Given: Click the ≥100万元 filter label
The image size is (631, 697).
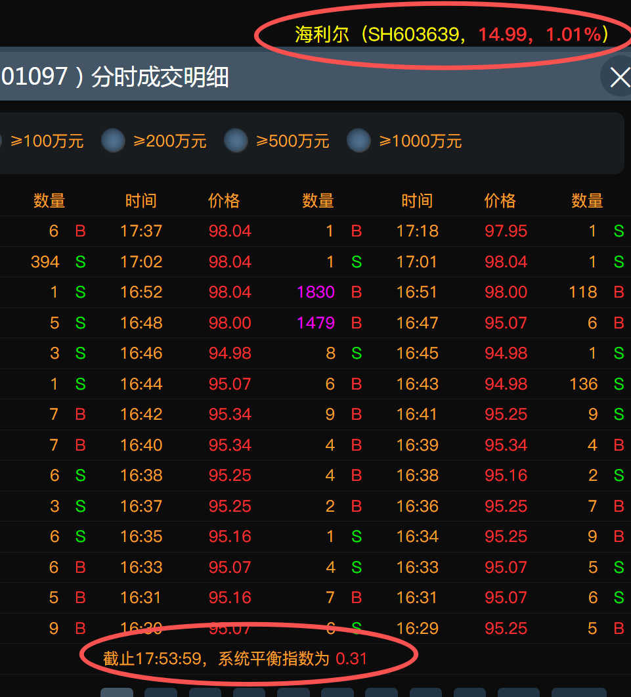Looking at the screenshot, I should [x=47, y=141].
